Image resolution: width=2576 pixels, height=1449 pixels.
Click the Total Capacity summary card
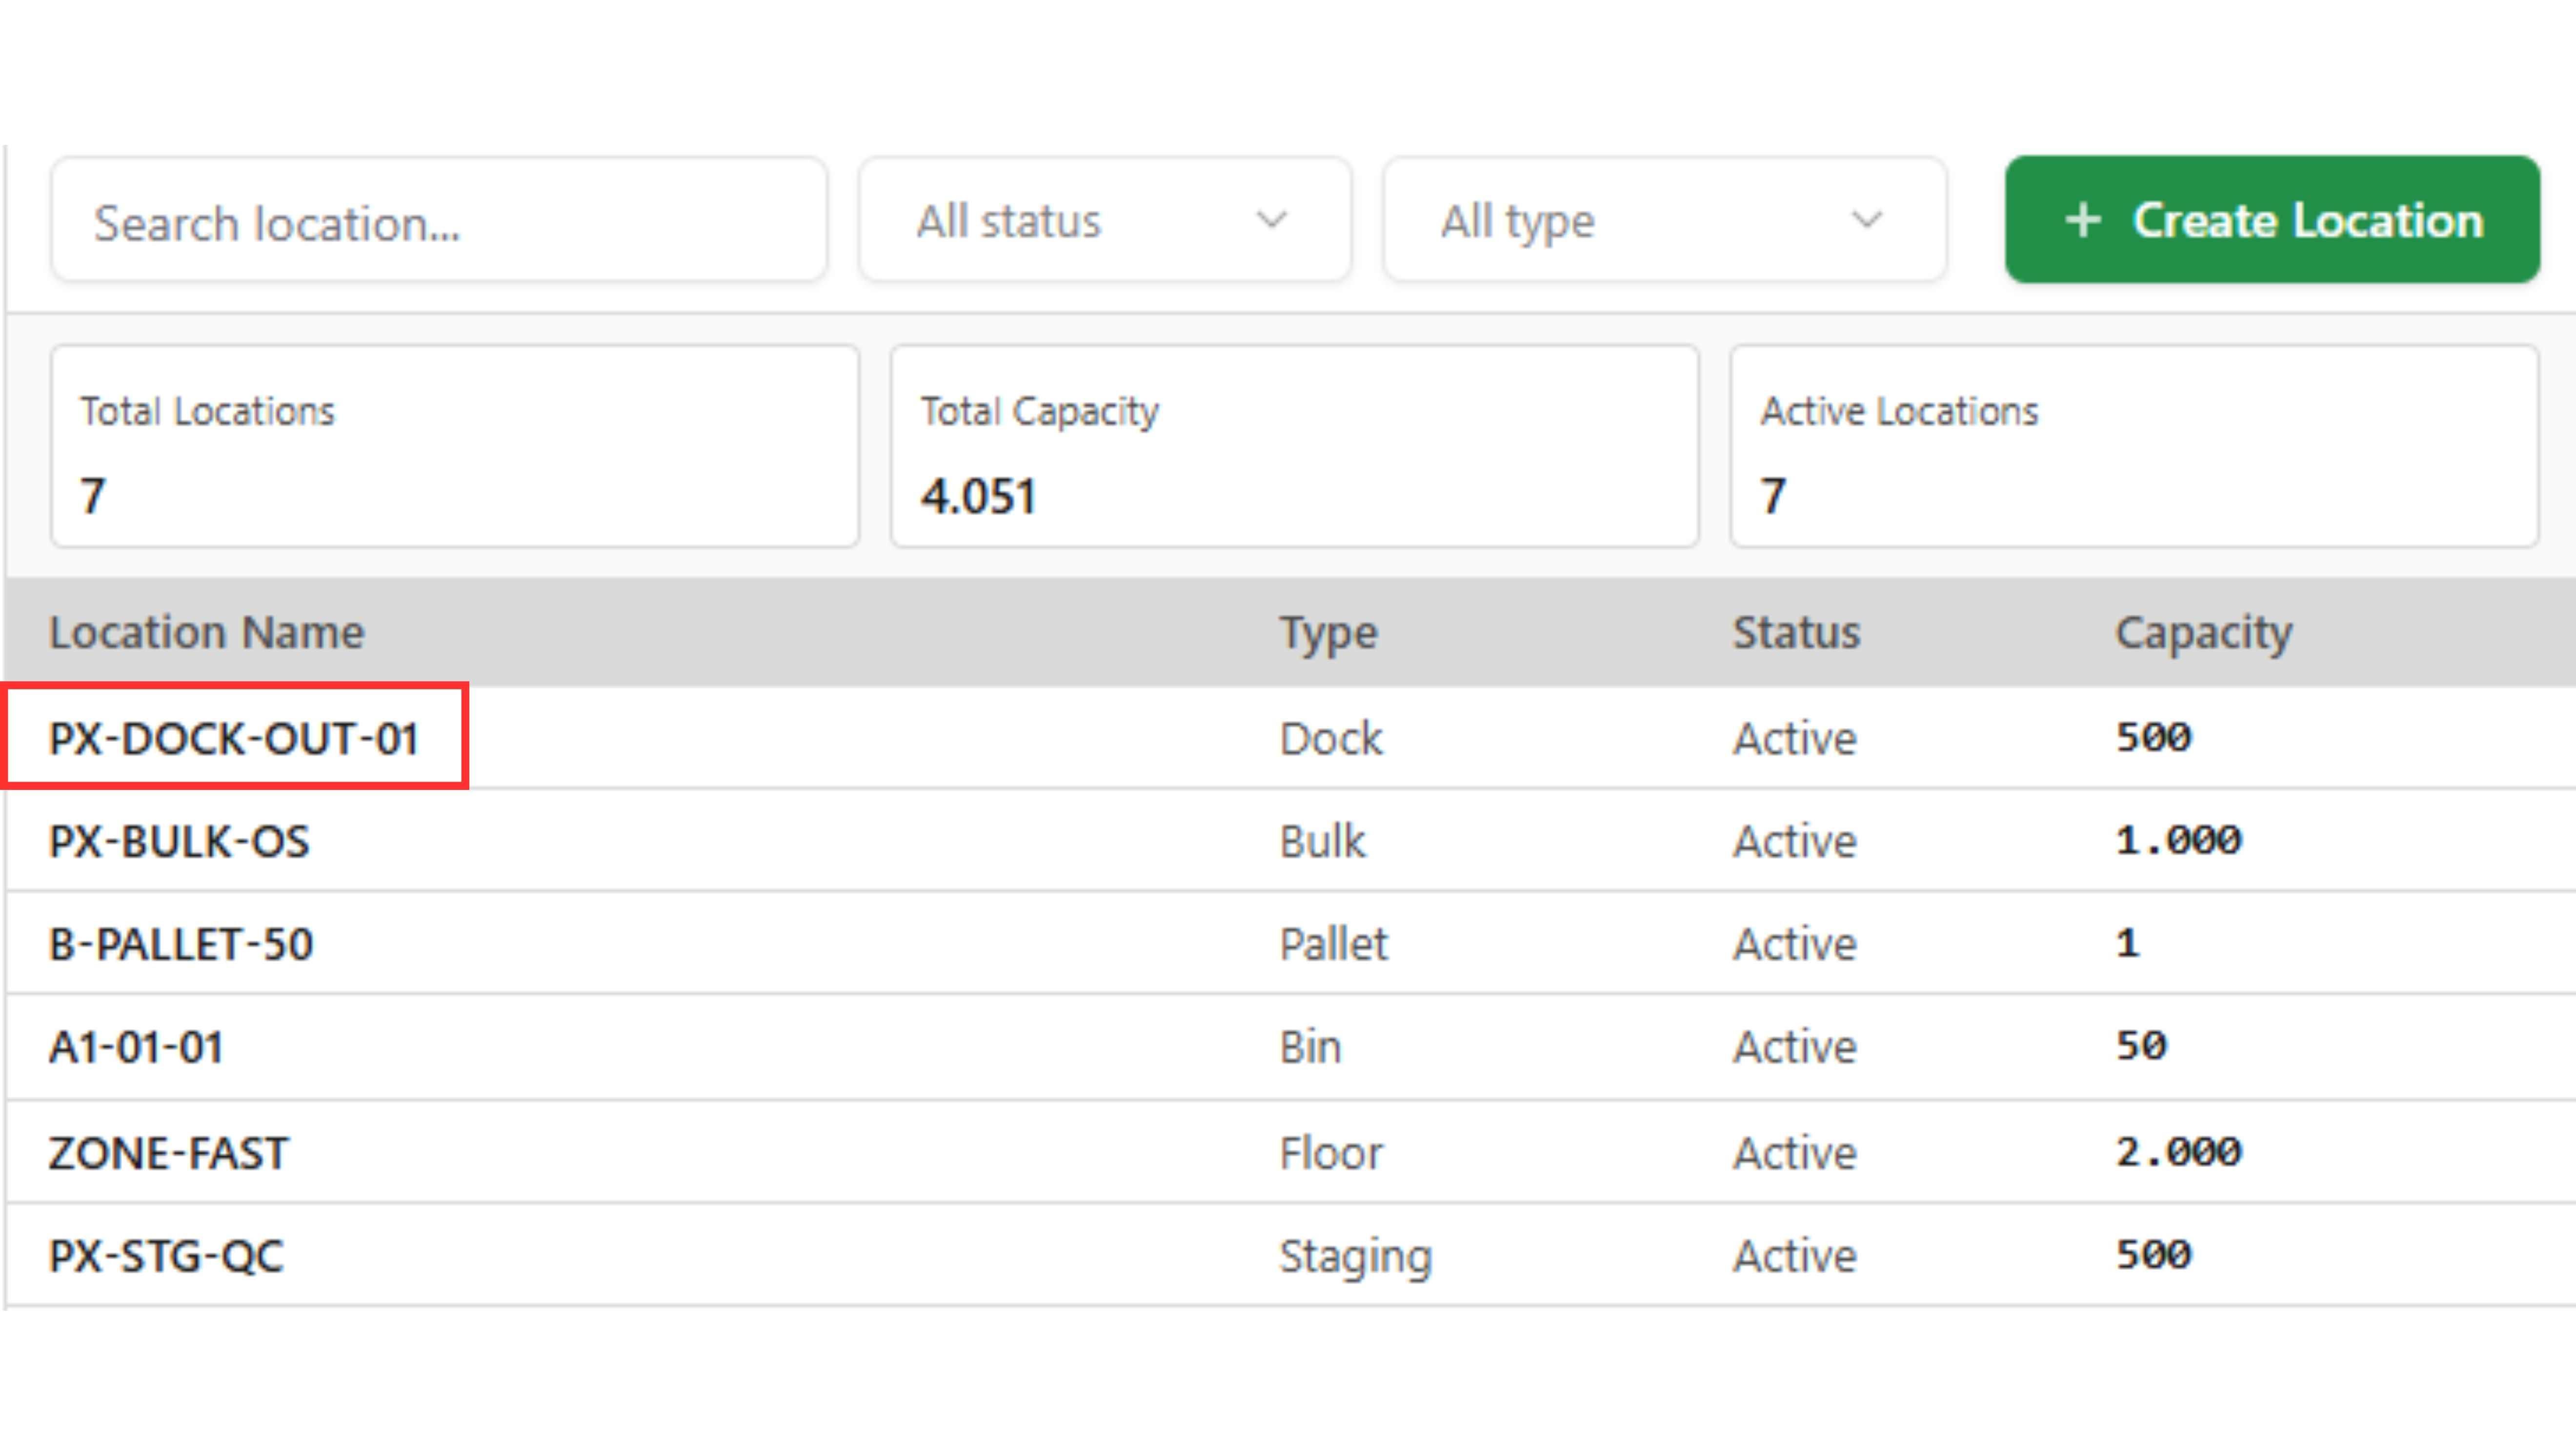(1294, 447)
